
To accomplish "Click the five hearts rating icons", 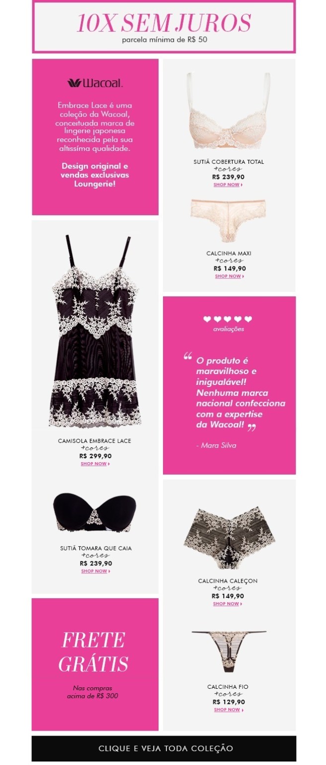I will click(228, 319).
